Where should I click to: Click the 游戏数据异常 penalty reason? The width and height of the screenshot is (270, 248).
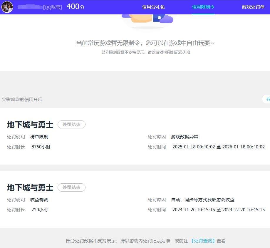pyautogui.click(x=185, y=137)
